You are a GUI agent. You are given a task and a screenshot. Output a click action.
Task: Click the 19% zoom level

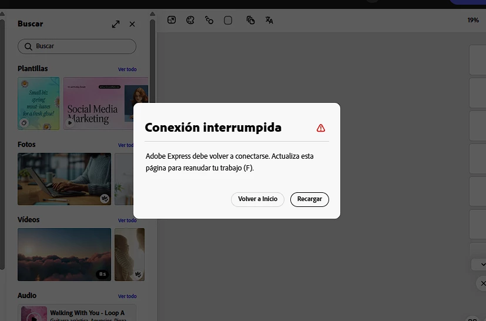pos(473,20)
